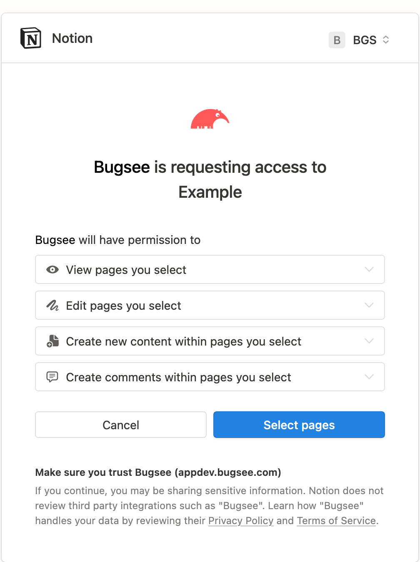420x562 pixels.
Task: Open Bugsee's Privacy Policy link
Action: coord(241,521)
